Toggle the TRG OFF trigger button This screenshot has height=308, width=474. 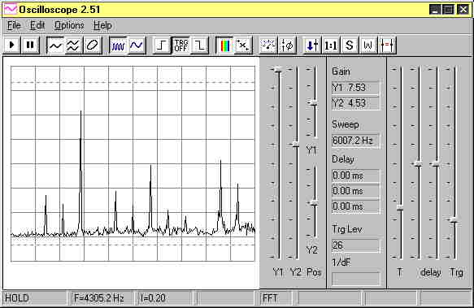(181, 46)
